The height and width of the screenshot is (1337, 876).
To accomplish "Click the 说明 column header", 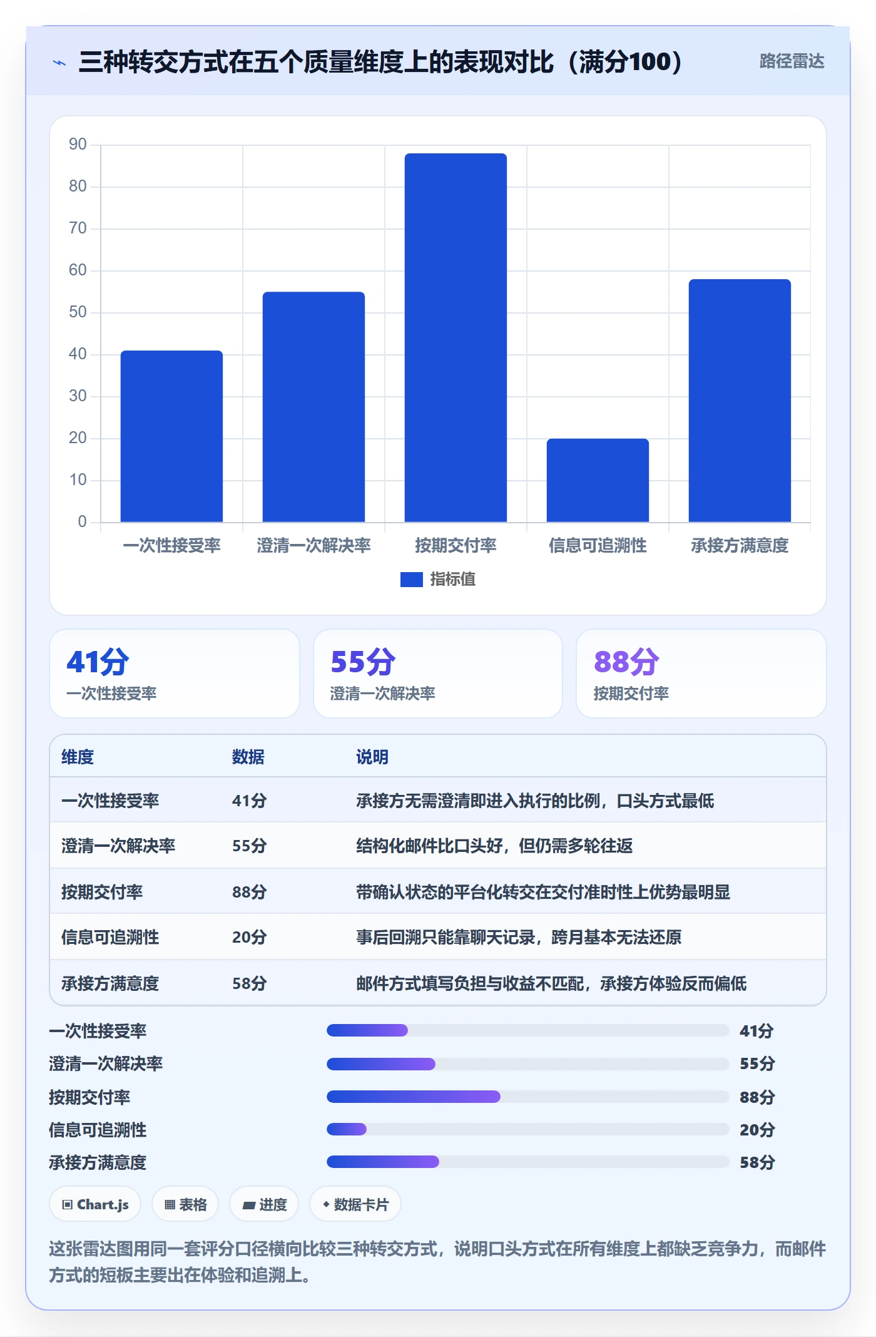I will 372,757.
